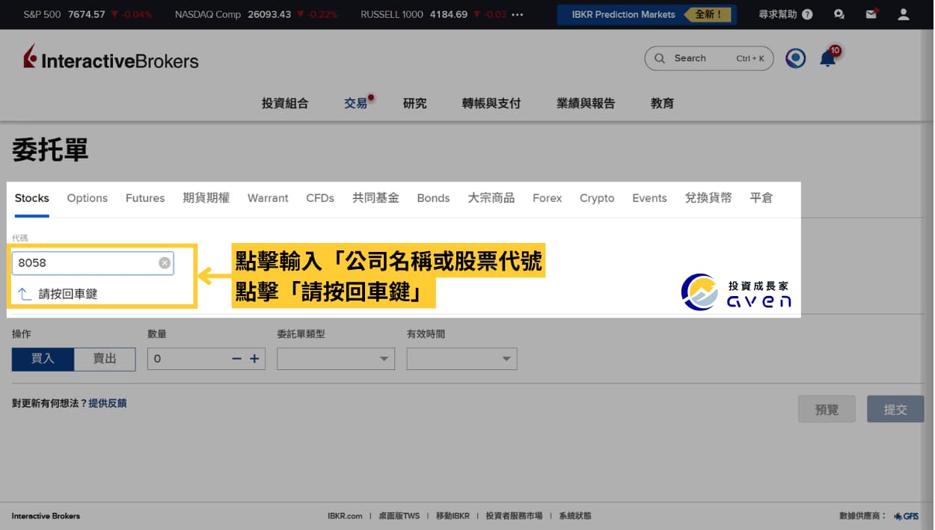
Task: Open the 移動IBKR footer link
Action: pyautogui.click(x=453, y=516)
